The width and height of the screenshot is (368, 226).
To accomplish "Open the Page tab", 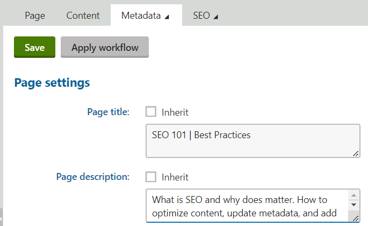I will (x=34, y=16).
